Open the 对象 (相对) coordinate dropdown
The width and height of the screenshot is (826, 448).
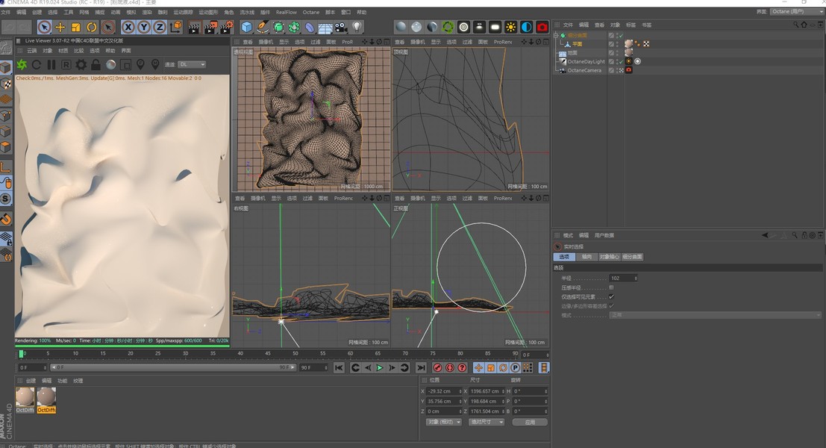(x=443, y=422)
